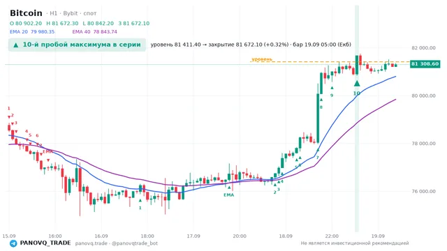Click the '82 000.00' price axis label
This screenshot has height=251, width=447.
point(424,48)
